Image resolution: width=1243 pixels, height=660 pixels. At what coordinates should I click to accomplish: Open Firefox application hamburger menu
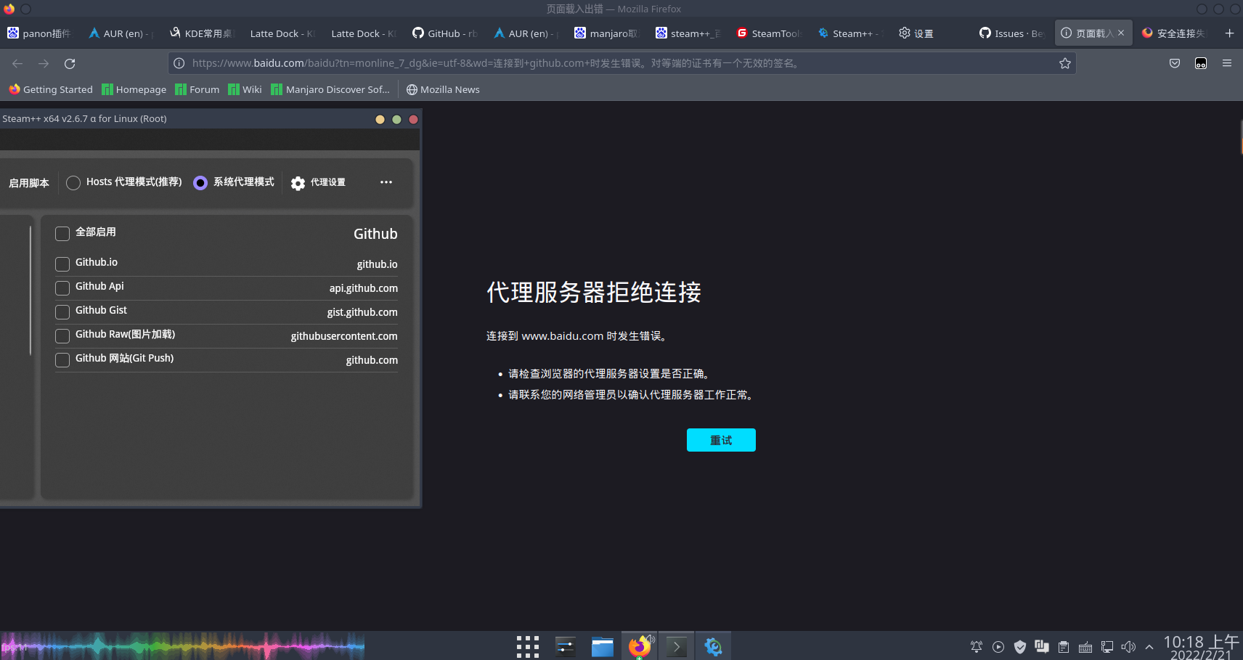(1227, 64)
